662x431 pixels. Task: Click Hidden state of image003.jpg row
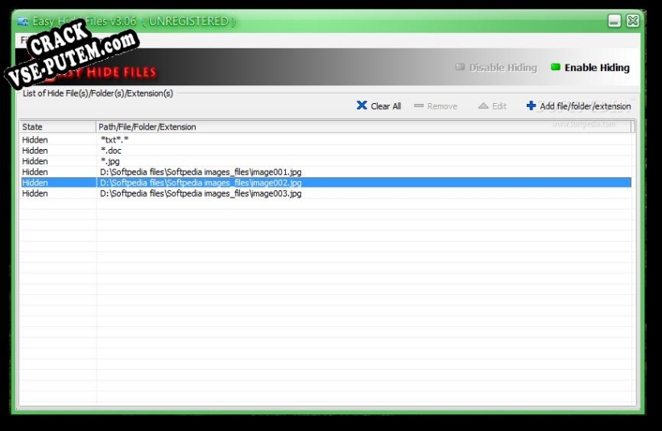(35, 193)
